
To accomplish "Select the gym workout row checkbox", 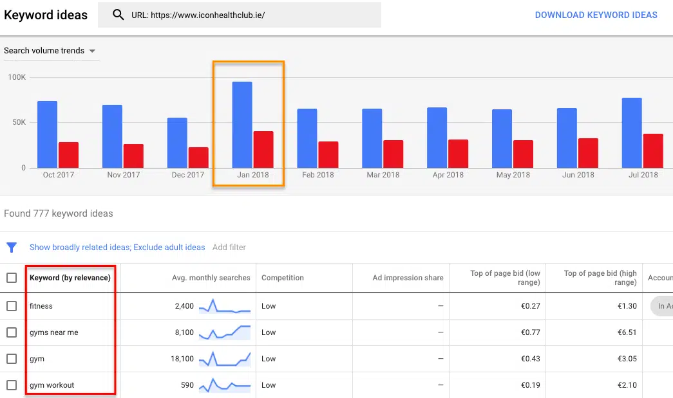I will click(x=12, y=385).
